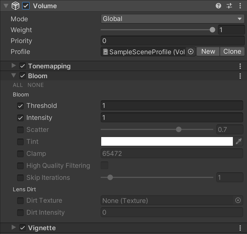Open the Bloom override kebab menu
Image resolution: width=247 pixels, height=234 pixels.
[240, 76]
